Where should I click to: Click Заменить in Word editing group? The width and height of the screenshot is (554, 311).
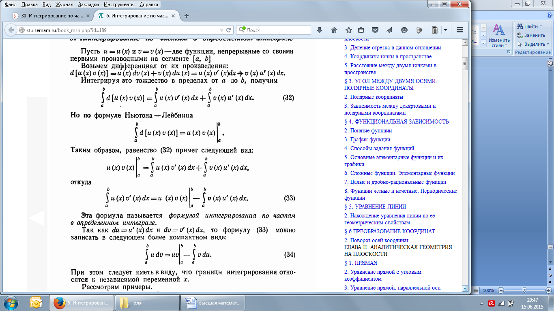(x=531, y=35)
